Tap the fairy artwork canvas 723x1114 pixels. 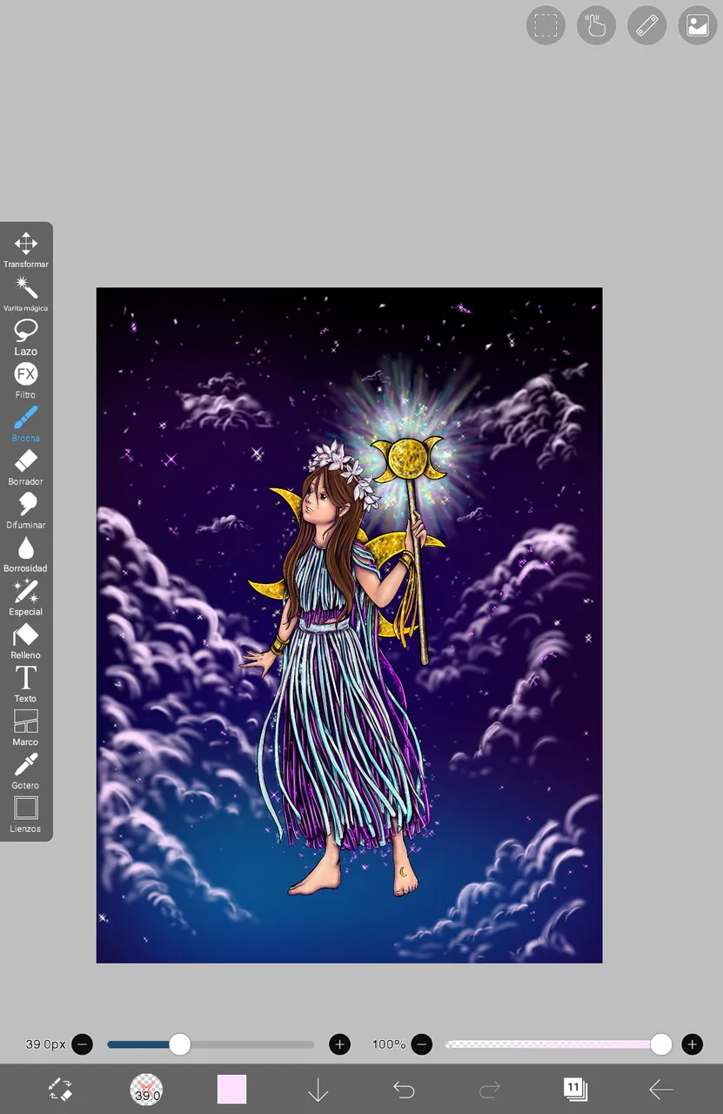coord(349,625)
